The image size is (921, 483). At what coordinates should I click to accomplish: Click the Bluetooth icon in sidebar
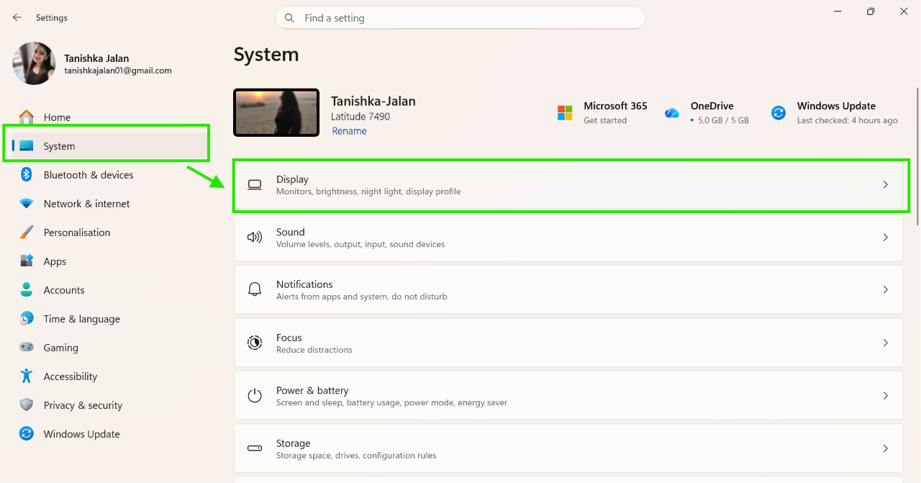click(27, 174)
